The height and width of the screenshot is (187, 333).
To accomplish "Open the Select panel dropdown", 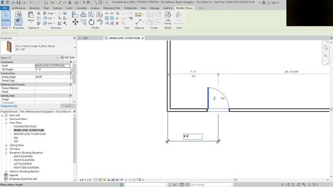I will 6,28.
